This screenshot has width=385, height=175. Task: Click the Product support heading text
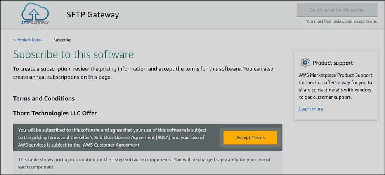click(x=333, y=63)
